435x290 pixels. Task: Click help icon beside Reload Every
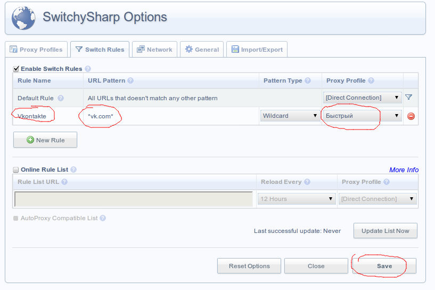pyautogui.click(x=307, y=182)
